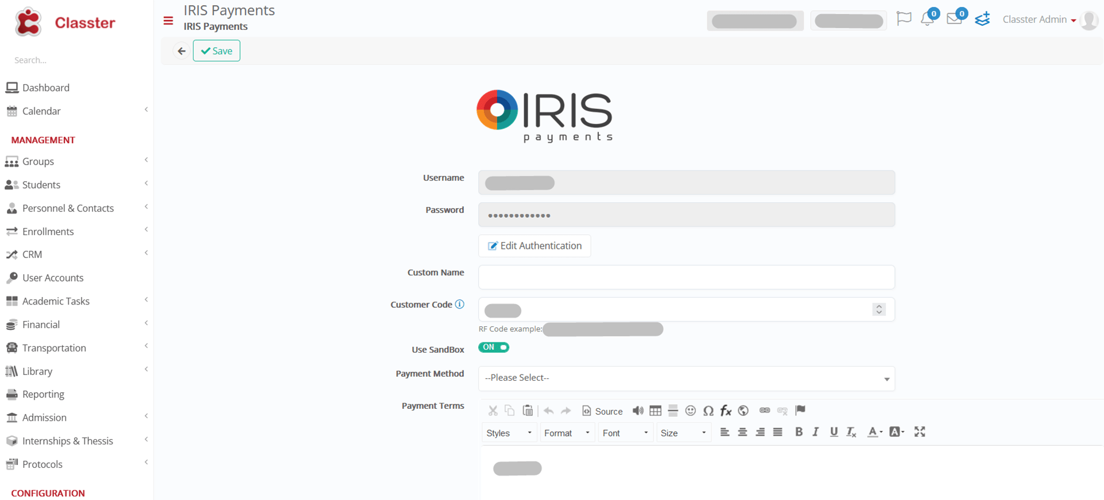Viewport: 1104px width, 500px height.
Task: Maximize the editor with expand icon
Action: (920, 432)
